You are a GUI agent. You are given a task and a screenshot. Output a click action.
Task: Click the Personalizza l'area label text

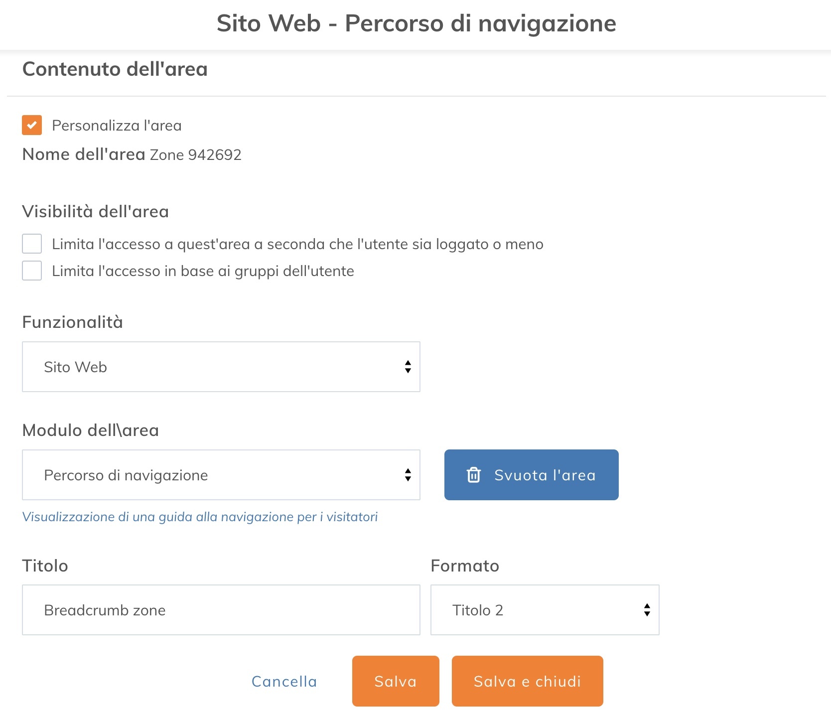[117, 126]
